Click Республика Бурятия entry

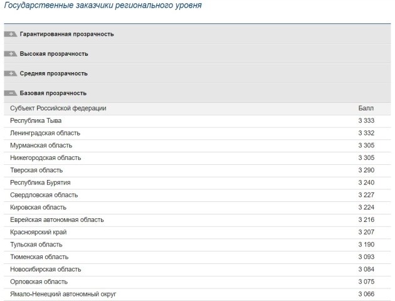pos(41,182)
